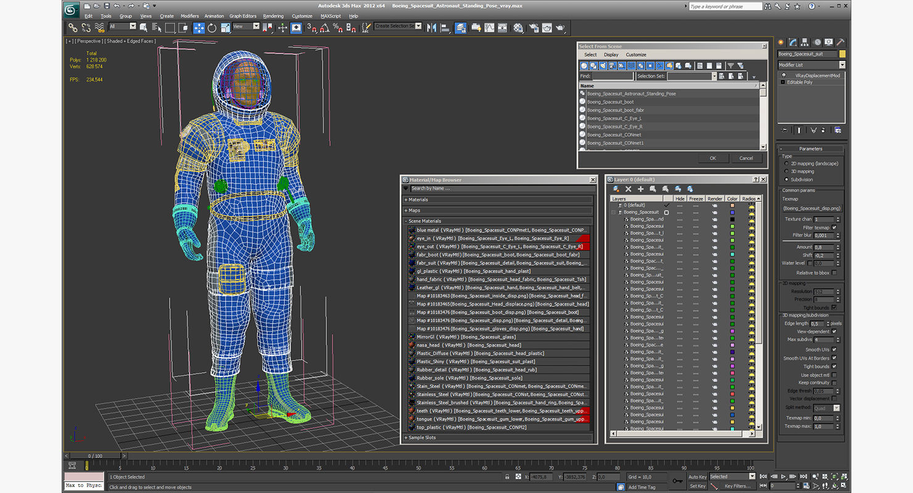Toggle Display Lights filter in Select From Scene
The height and width of the screenshot is (493, 913).
[603, 65]
